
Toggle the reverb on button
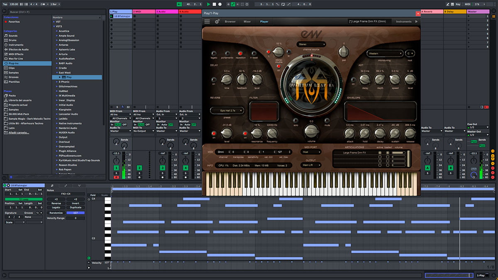click(x=214, y=133)
